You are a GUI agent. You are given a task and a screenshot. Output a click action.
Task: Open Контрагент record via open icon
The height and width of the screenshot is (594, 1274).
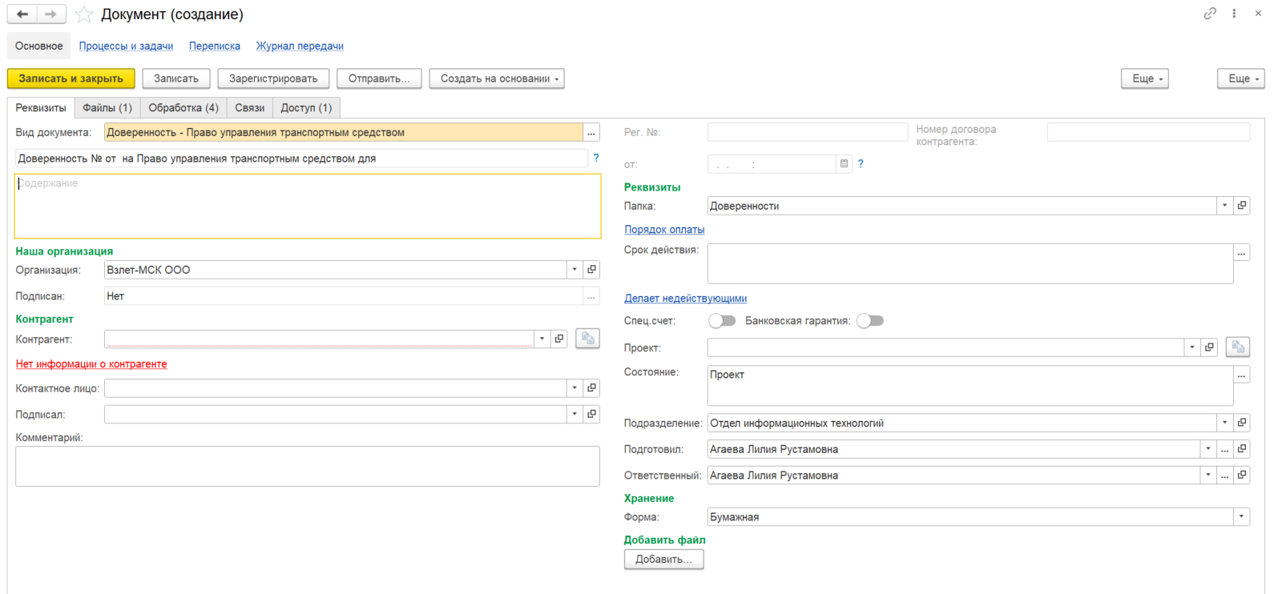[559, 339]
